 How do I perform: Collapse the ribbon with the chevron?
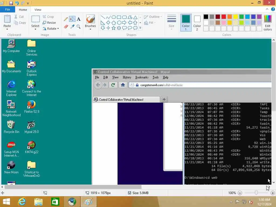267,9
